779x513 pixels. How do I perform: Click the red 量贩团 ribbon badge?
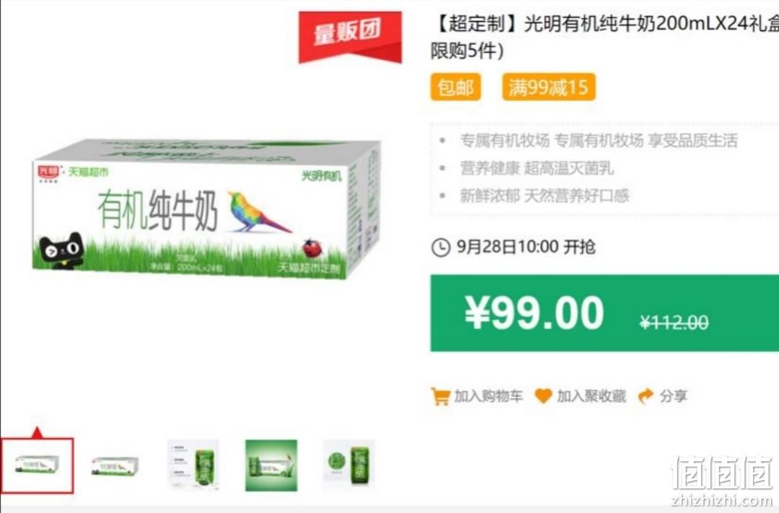[351, 38]
